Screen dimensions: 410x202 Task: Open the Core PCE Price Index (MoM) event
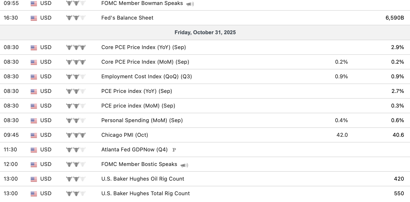click(x=145, y=62)
